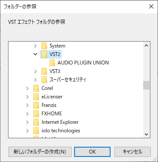Click the eLicenser folder icon
This screenshot has width=158, height=162.
click(x=36, y=97)
